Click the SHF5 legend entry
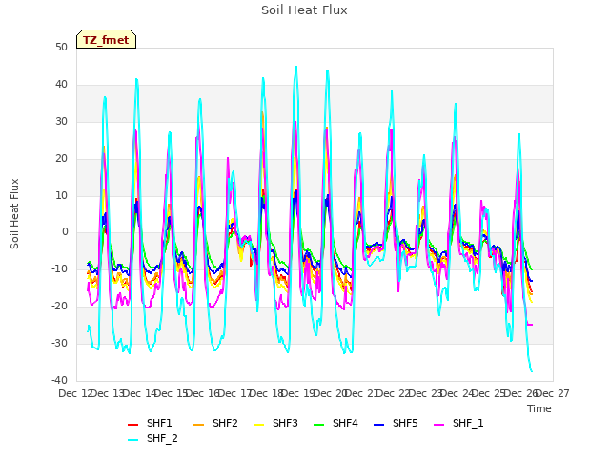The height and width of the screenshot is (457, 610). pyautogui.click(x=396, y=423)
